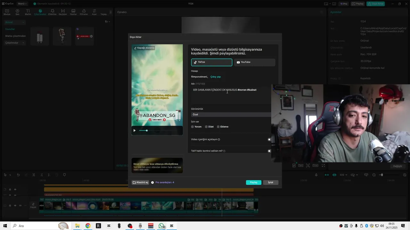410x230 pixels.
Task: Toggle main track magnet icon
Action: [x=327, y=175]
